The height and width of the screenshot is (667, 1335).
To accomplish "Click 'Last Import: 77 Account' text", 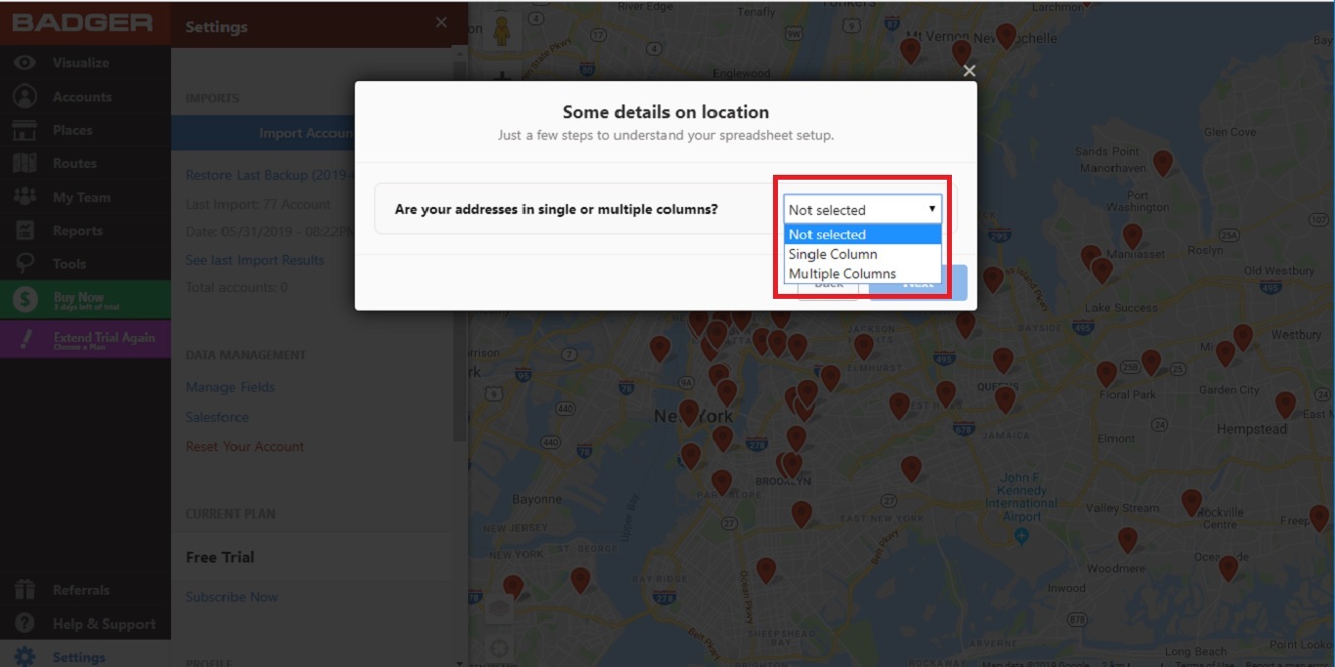I will pyautogui.click(x=258, y=204).
